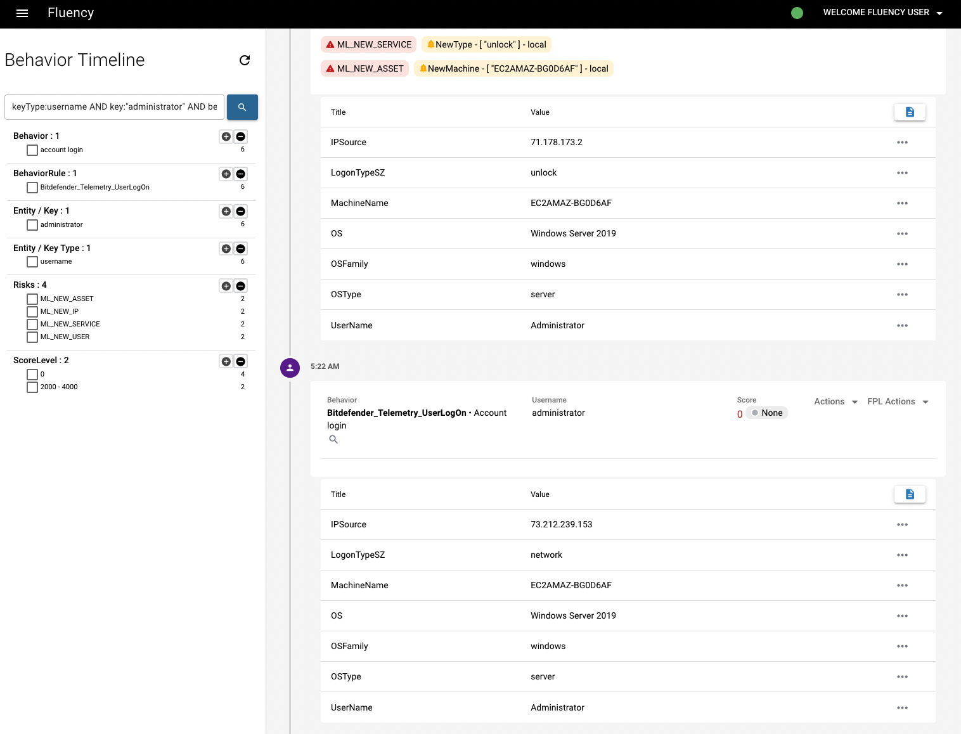Open options for second OS row

[903, 616]
